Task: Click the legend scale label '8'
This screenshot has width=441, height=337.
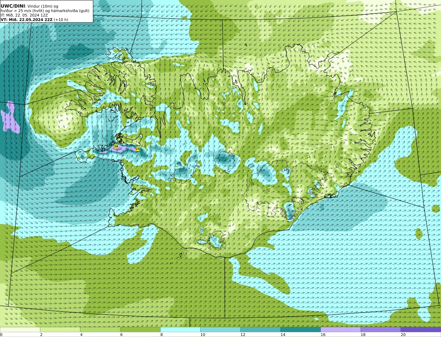Action: 162,335
